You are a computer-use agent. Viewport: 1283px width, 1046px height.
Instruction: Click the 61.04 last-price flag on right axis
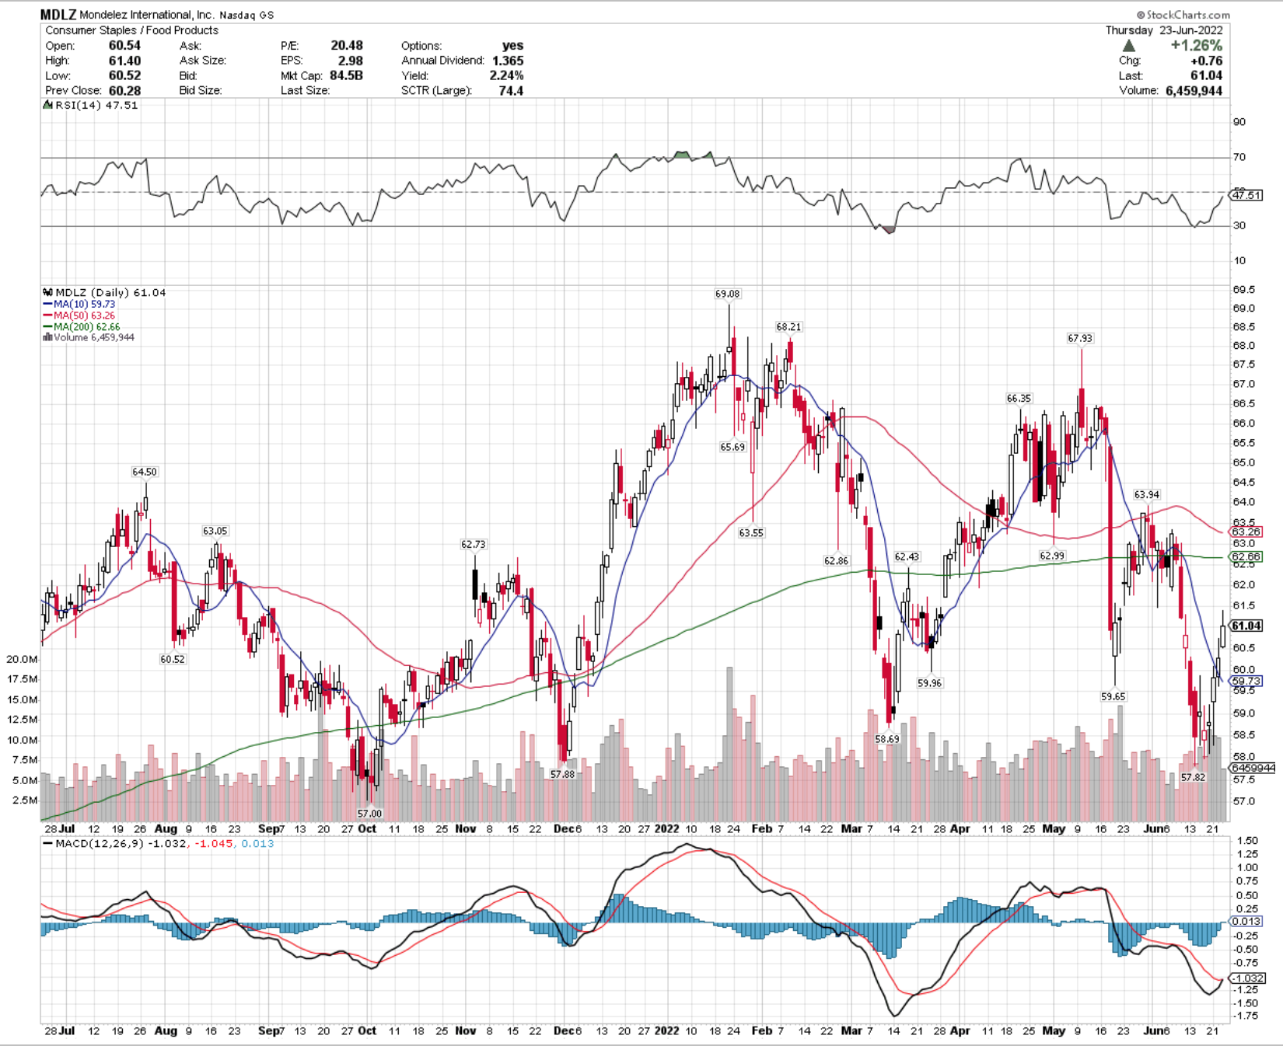pos(1246,626)
